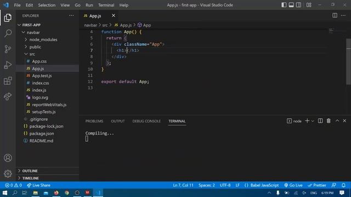Open the Search view in activity bar
This screenshot has height=197, width=351.
(x=8, y=33)
